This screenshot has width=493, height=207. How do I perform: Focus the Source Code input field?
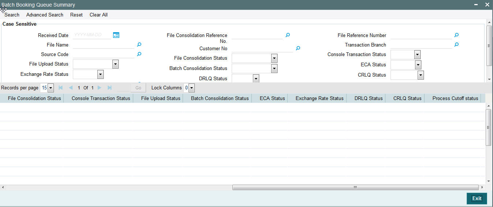click(104, 54)
